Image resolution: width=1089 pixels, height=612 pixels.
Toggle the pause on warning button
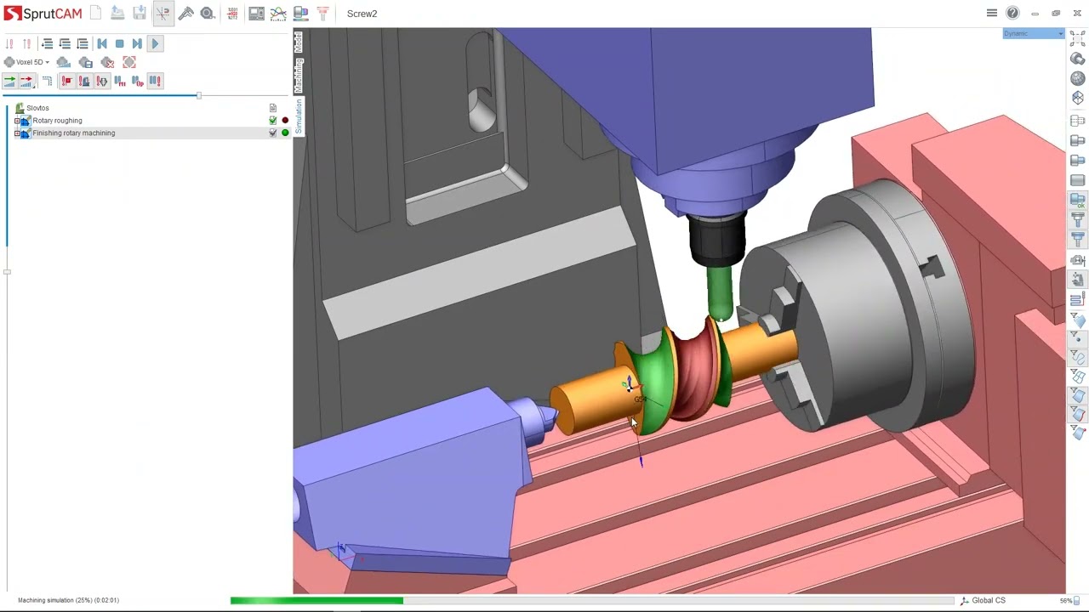pos(155,81)
